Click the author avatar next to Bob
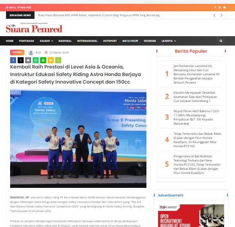 [31, 53]
